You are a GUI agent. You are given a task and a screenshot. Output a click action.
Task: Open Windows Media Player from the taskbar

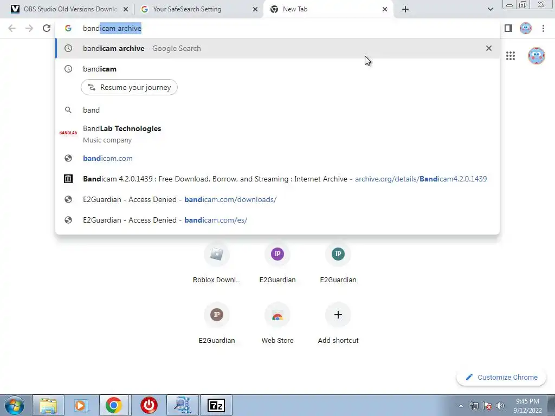81,405
